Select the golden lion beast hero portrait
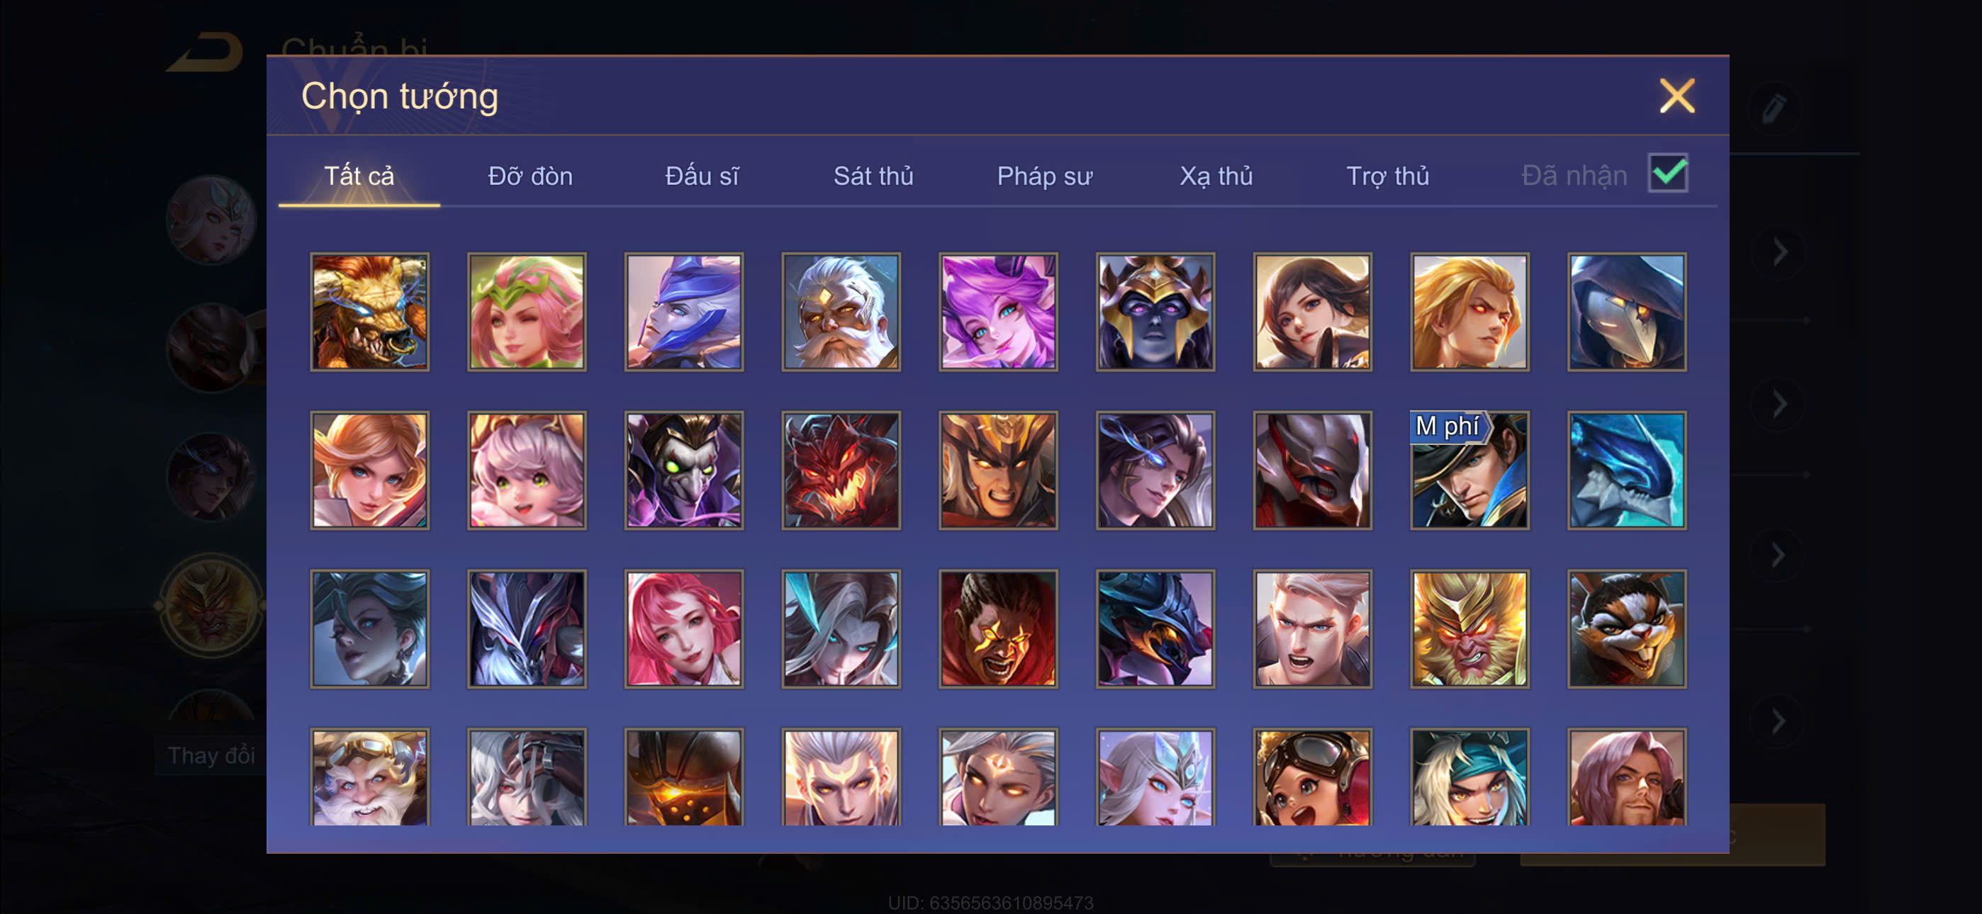This screenshot has height=914, width=1982. 369,312
